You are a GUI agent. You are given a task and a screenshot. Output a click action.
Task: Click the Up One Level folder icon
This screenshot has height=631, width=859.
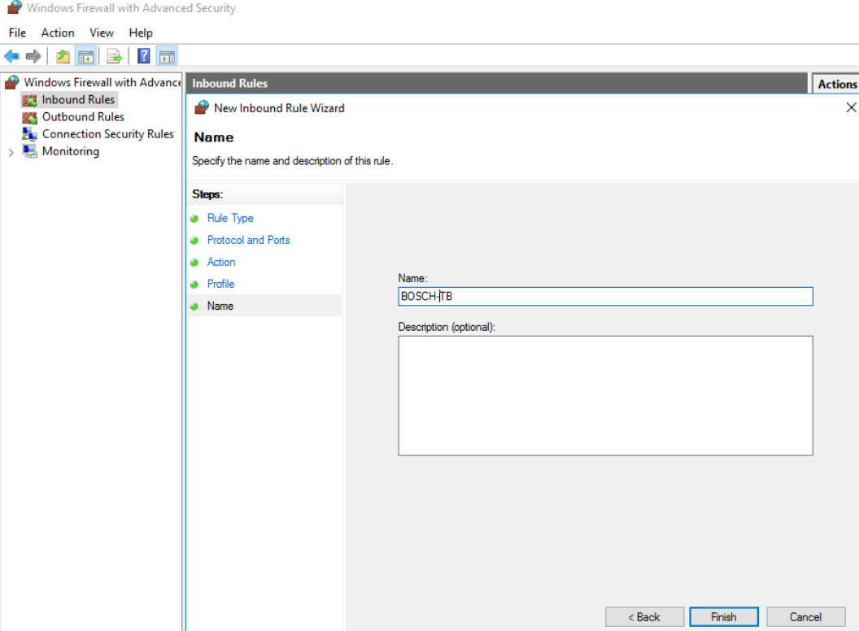coord(63,56)
